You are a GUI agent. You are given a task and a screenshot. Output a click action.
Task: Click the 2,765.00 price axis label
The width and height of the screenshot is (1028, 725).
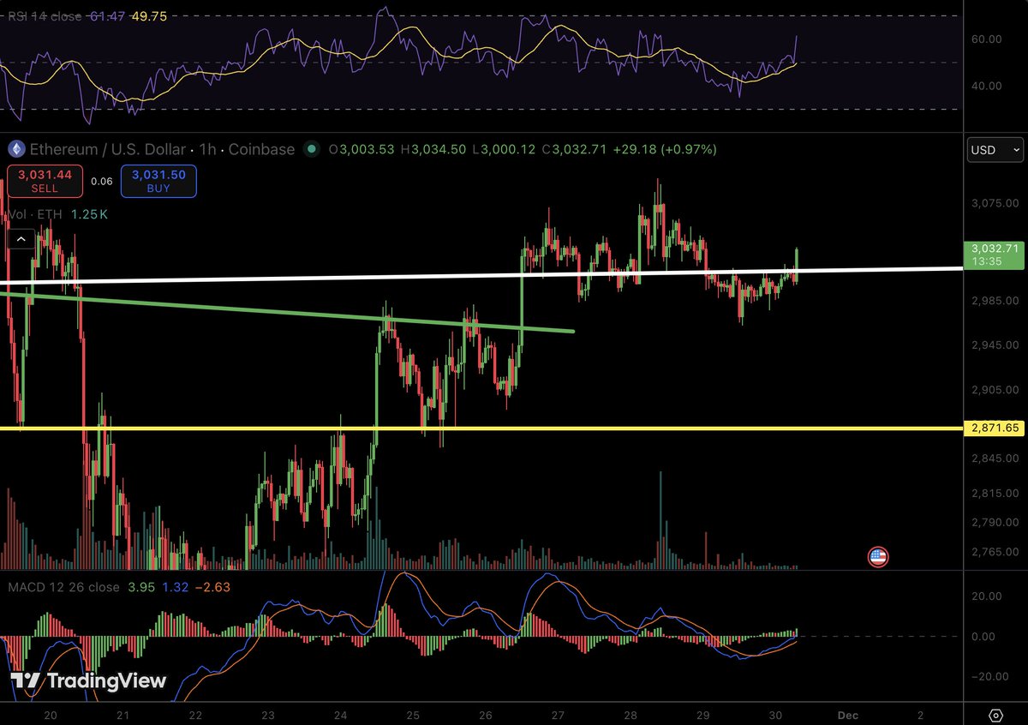pos(994,552)
